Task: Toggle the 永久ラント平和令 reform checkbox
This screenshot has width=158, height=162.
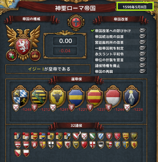Action: (143, 54)
